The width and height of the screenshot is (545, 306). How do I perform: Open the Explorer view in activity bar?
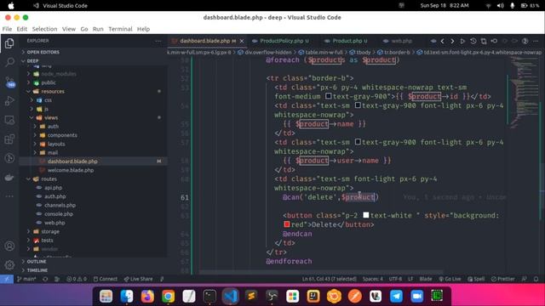coord(9,43)
